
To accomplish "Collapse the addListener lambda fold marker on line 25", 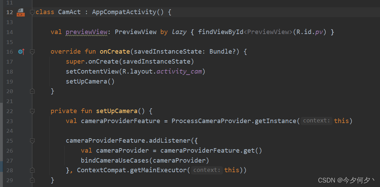I will [x=32, y=141].
